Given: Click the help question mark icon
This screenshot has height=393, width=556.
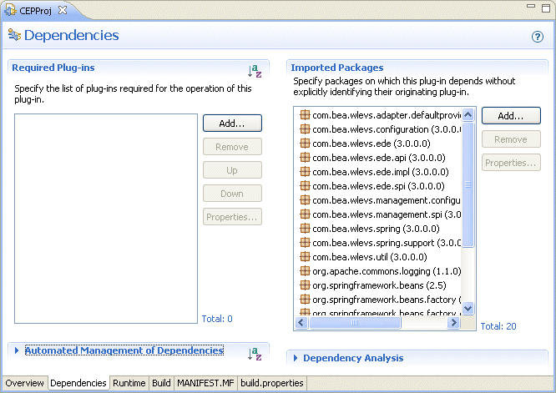Looking at the screenshot, I should (x=537, y=37).
